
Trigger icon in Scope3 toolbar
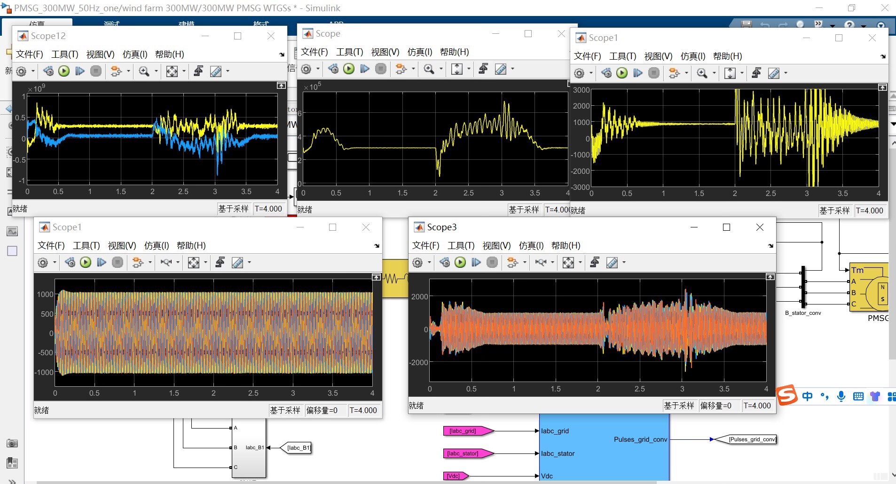595,262
